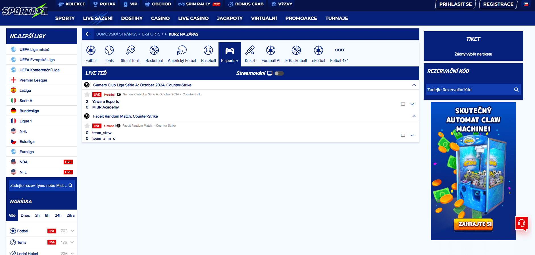The width and height of the screenshot is (535, 255).
Task: Select the Fotbal sport icon
Action: point(91,50)
